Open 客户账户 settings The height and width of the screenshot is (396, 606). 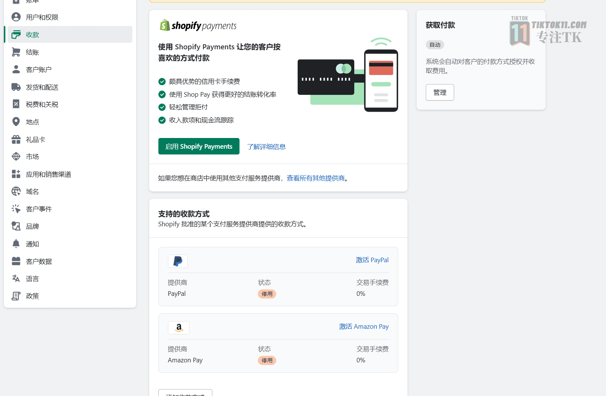pyautogui.click(x=70, y=70)
